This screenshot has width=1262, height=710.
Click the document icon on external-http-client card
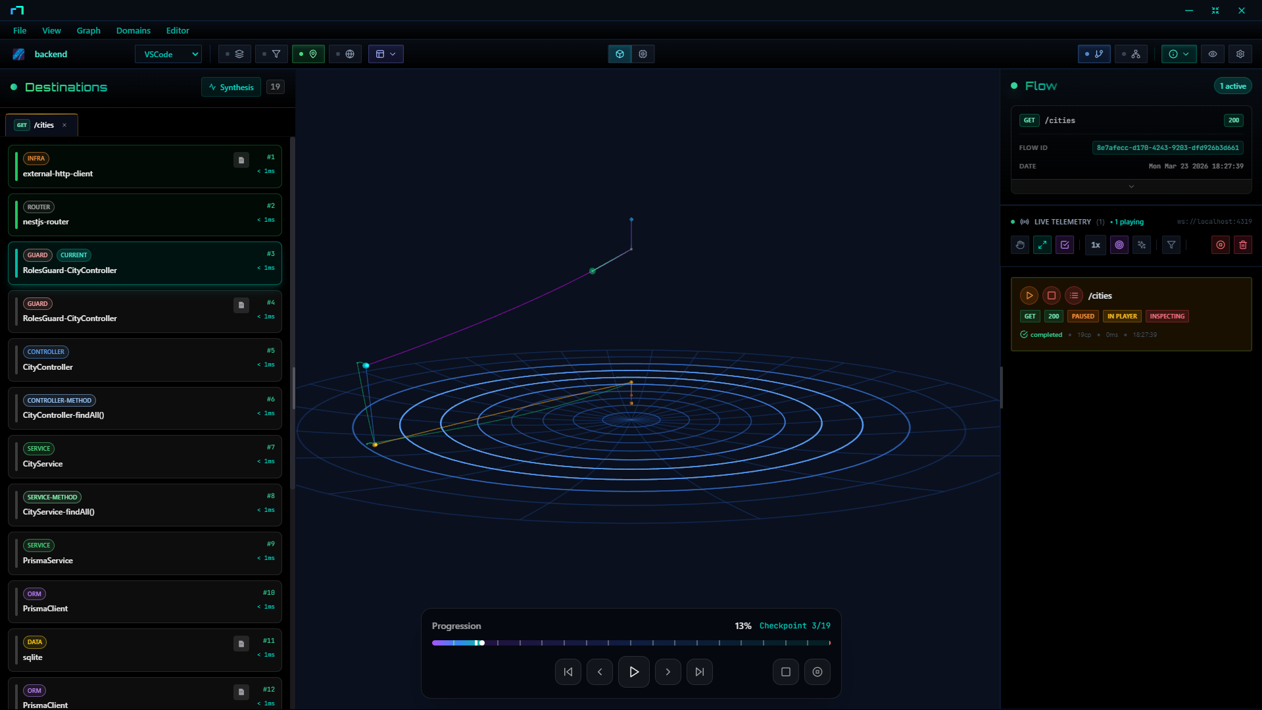pyautogui.click(x=241, y=160)
